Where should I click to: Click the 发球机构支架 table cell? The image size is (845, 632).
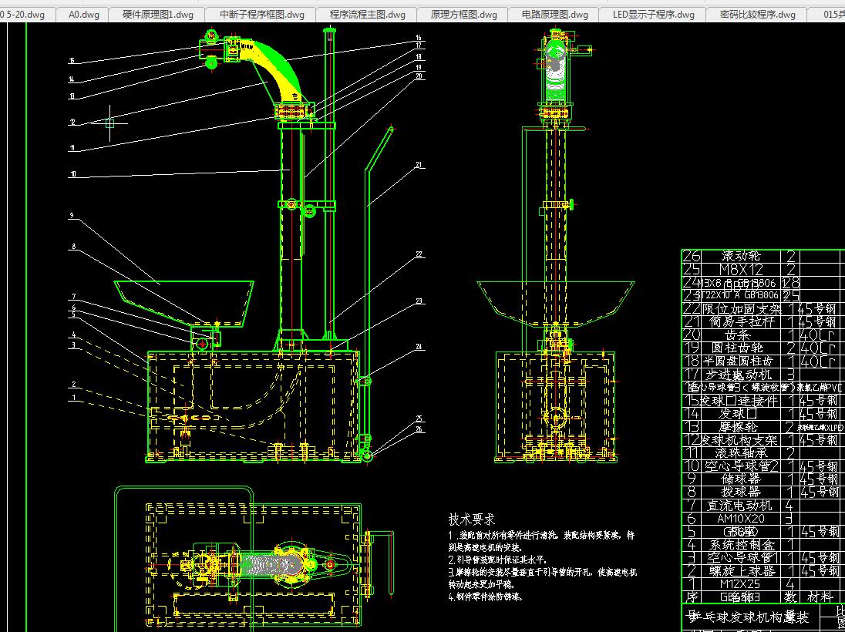[740, 439]
